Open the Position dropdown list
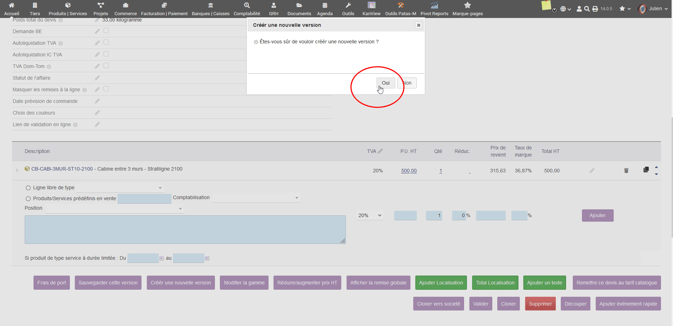 click(x=114, y=208)
